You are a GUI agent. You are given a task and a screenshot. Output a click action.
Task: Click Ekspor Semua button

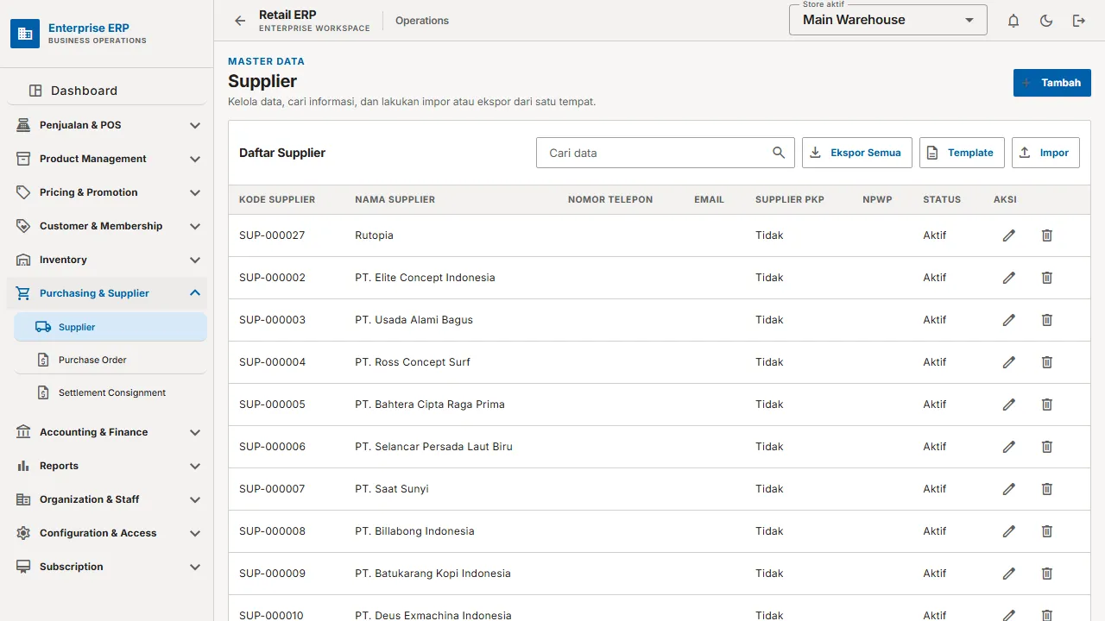coord(856,153)
